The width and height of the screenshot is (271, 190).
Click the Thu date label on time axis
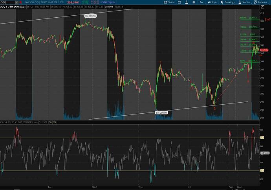[x=140, y=187]
